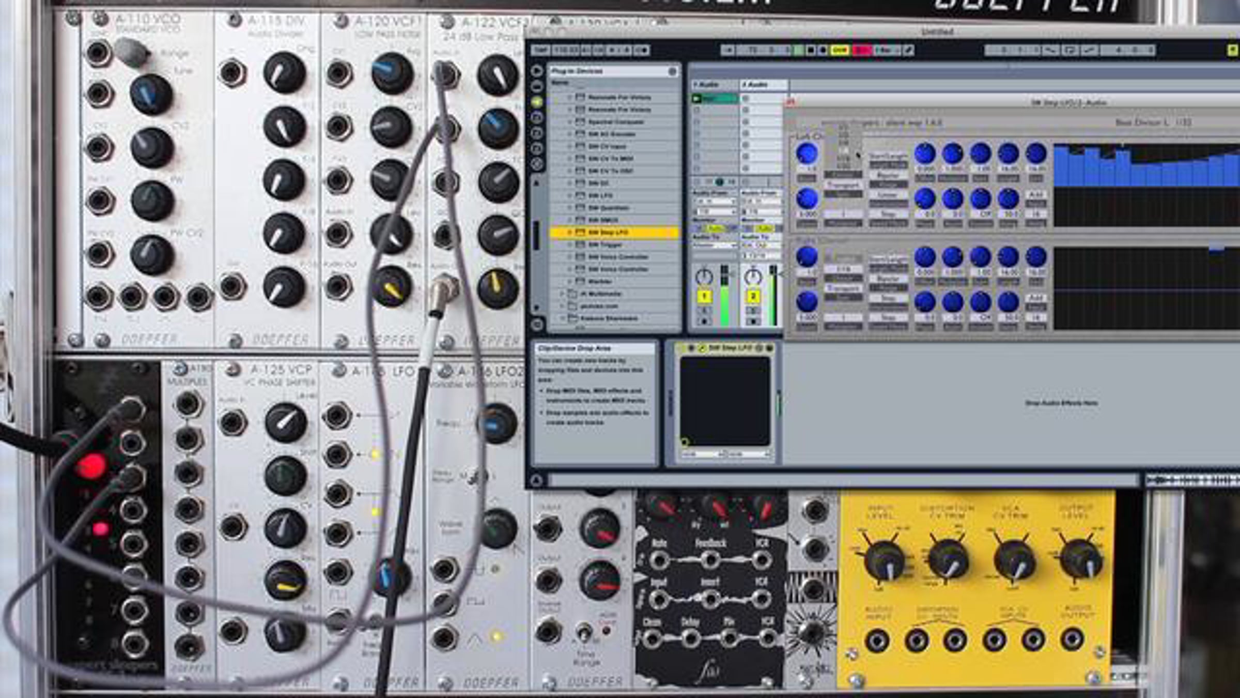Click Transport in the Right Channel section
This screenshot has width=1240, height=698.
point(843,288)
